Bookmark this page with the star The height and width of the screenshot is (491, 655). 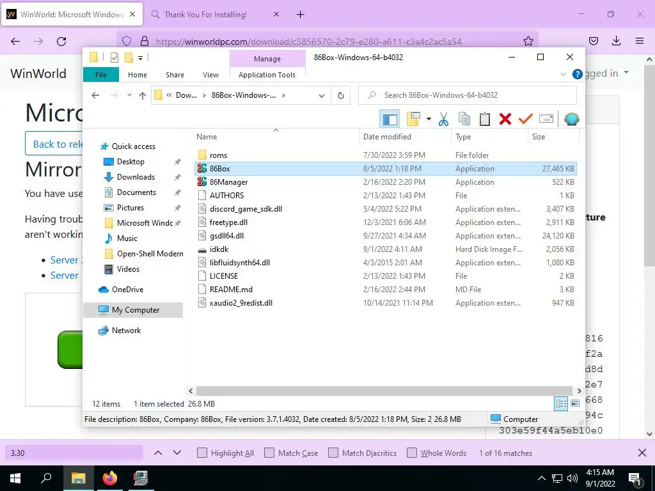pyautogui.click(x=528, y=41)
